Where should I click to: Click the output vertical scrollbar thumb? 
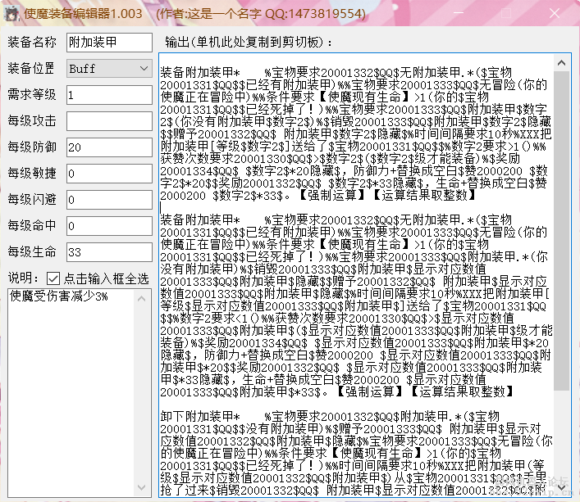(562, 229)
